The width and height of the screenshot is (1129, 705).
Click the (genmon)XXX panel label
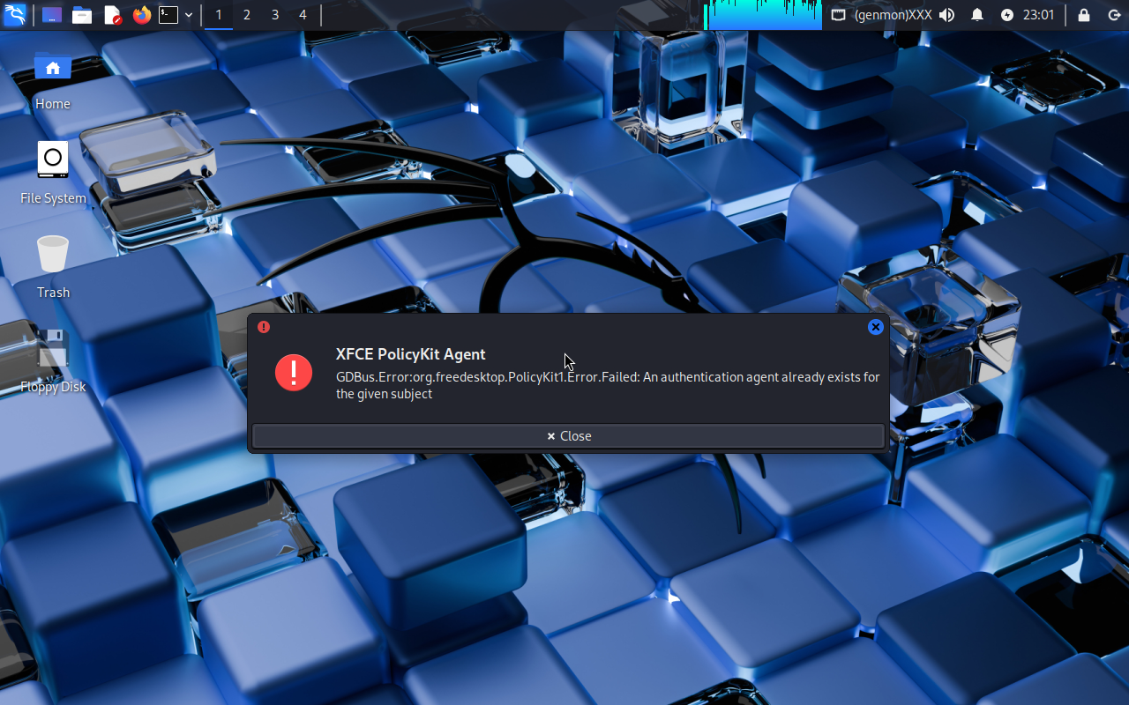tap(893, 15)
